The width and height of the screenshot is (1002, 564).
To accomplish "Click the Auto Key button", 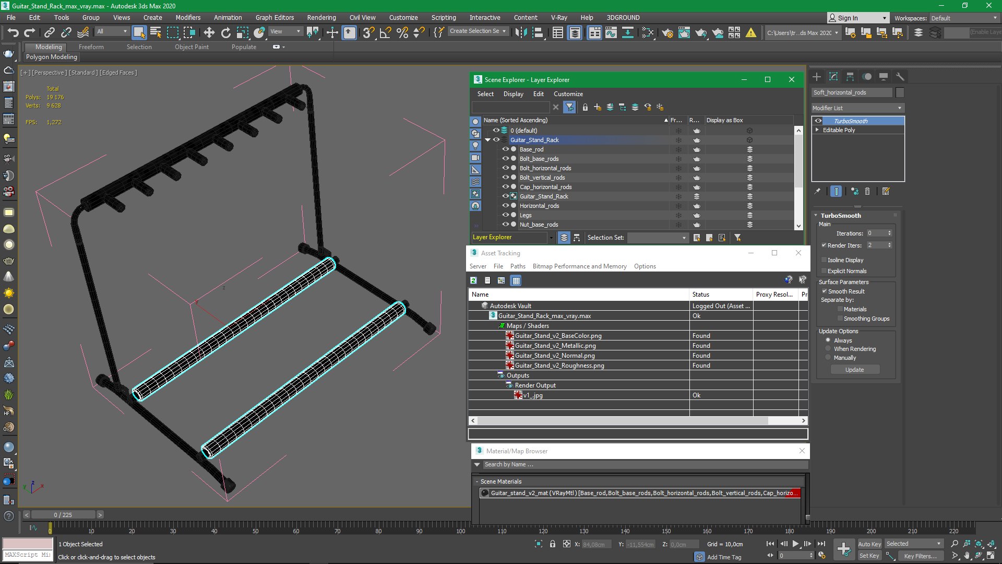I will [x=869, y=544].
